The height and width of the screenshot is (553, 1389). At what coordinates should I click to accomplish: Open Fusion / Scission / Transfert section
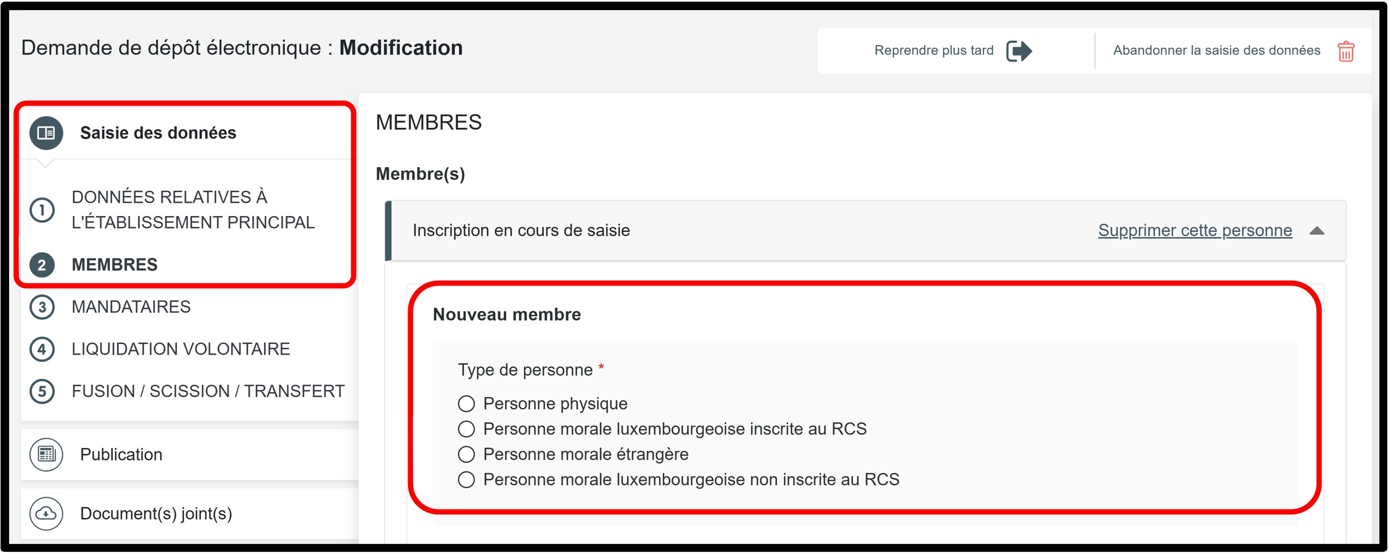(208, 391)
